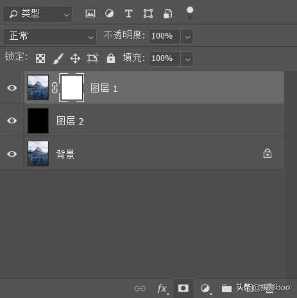Hide 背景 layer using its eye icon
Viewport: 297px width, 298px height.
12,153
